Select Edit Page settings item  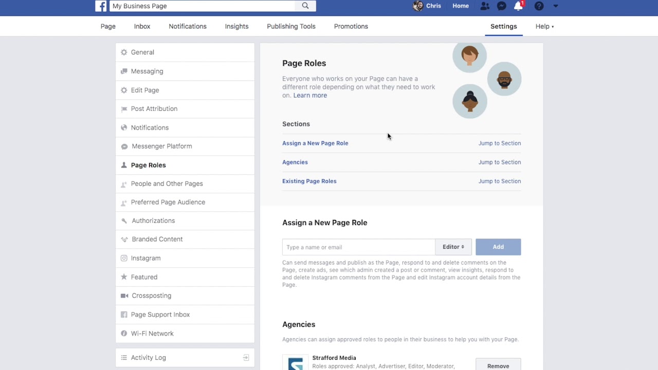(185, 90)
